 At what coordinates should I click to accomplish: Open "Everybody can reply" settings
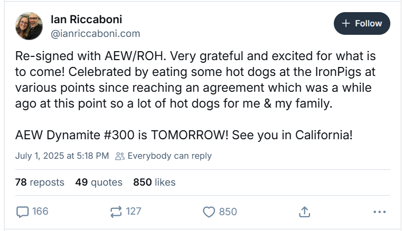click(x=169, y=156)
